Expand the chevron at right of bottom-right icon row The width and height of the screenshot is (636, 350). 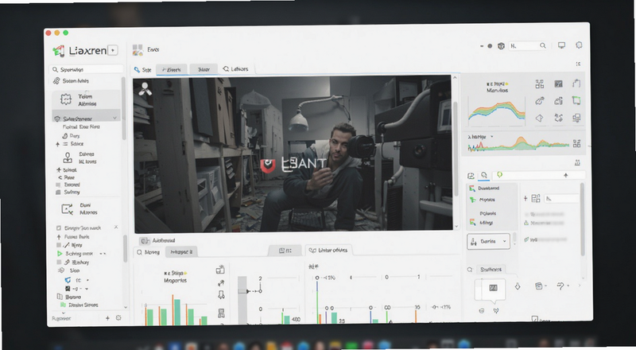pyautogui.click(x=580, y=286)
